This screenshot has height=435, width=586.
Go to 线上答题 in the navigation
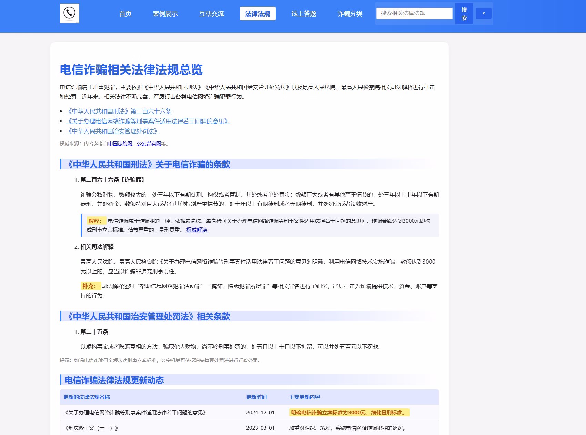click(x=305, y=14)
